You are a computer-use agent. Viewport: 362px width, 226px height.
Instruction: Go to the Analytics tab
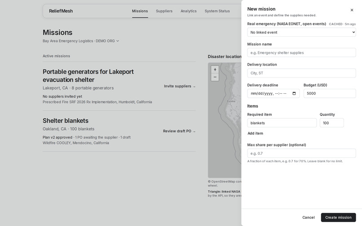pyautogui.click(x=188, y=11)
